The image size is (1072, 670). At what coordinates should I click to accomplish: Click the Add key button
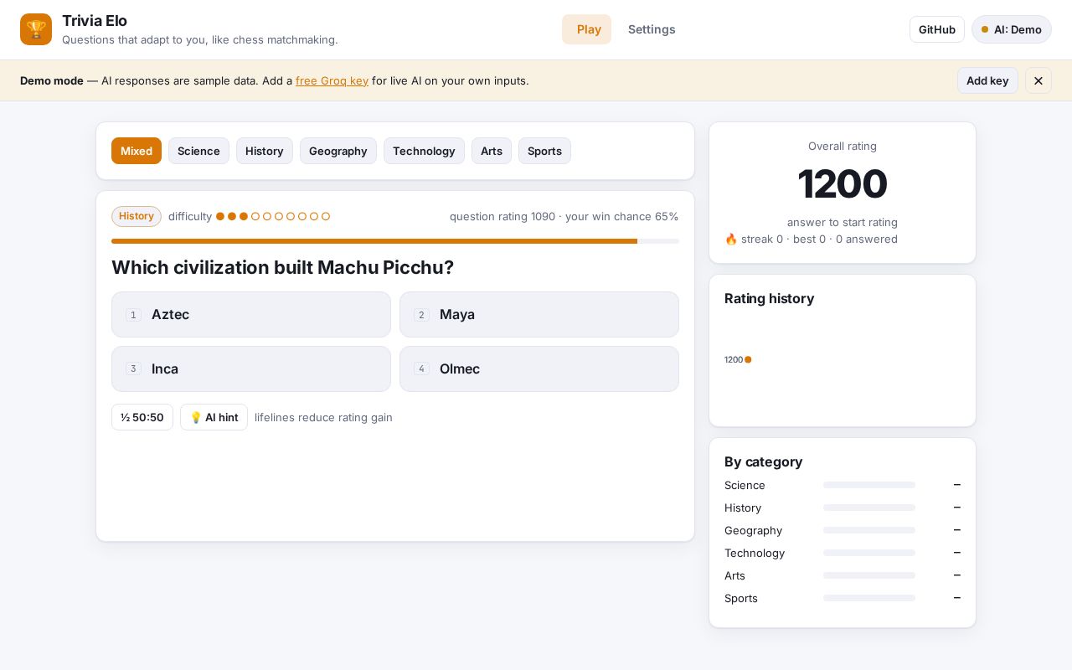[987, 80]
